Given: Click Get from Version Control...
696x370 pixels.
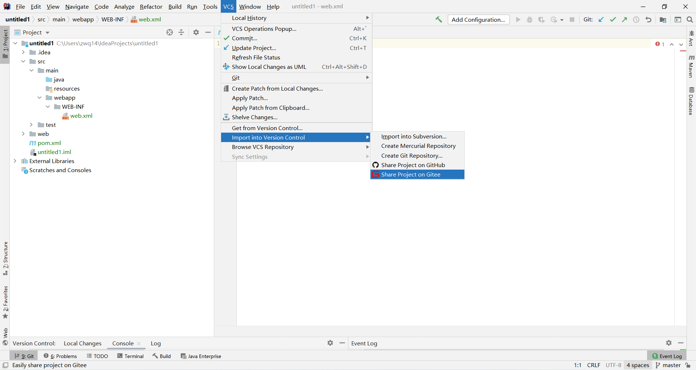Looking at the screenshot, I should 297,128.
